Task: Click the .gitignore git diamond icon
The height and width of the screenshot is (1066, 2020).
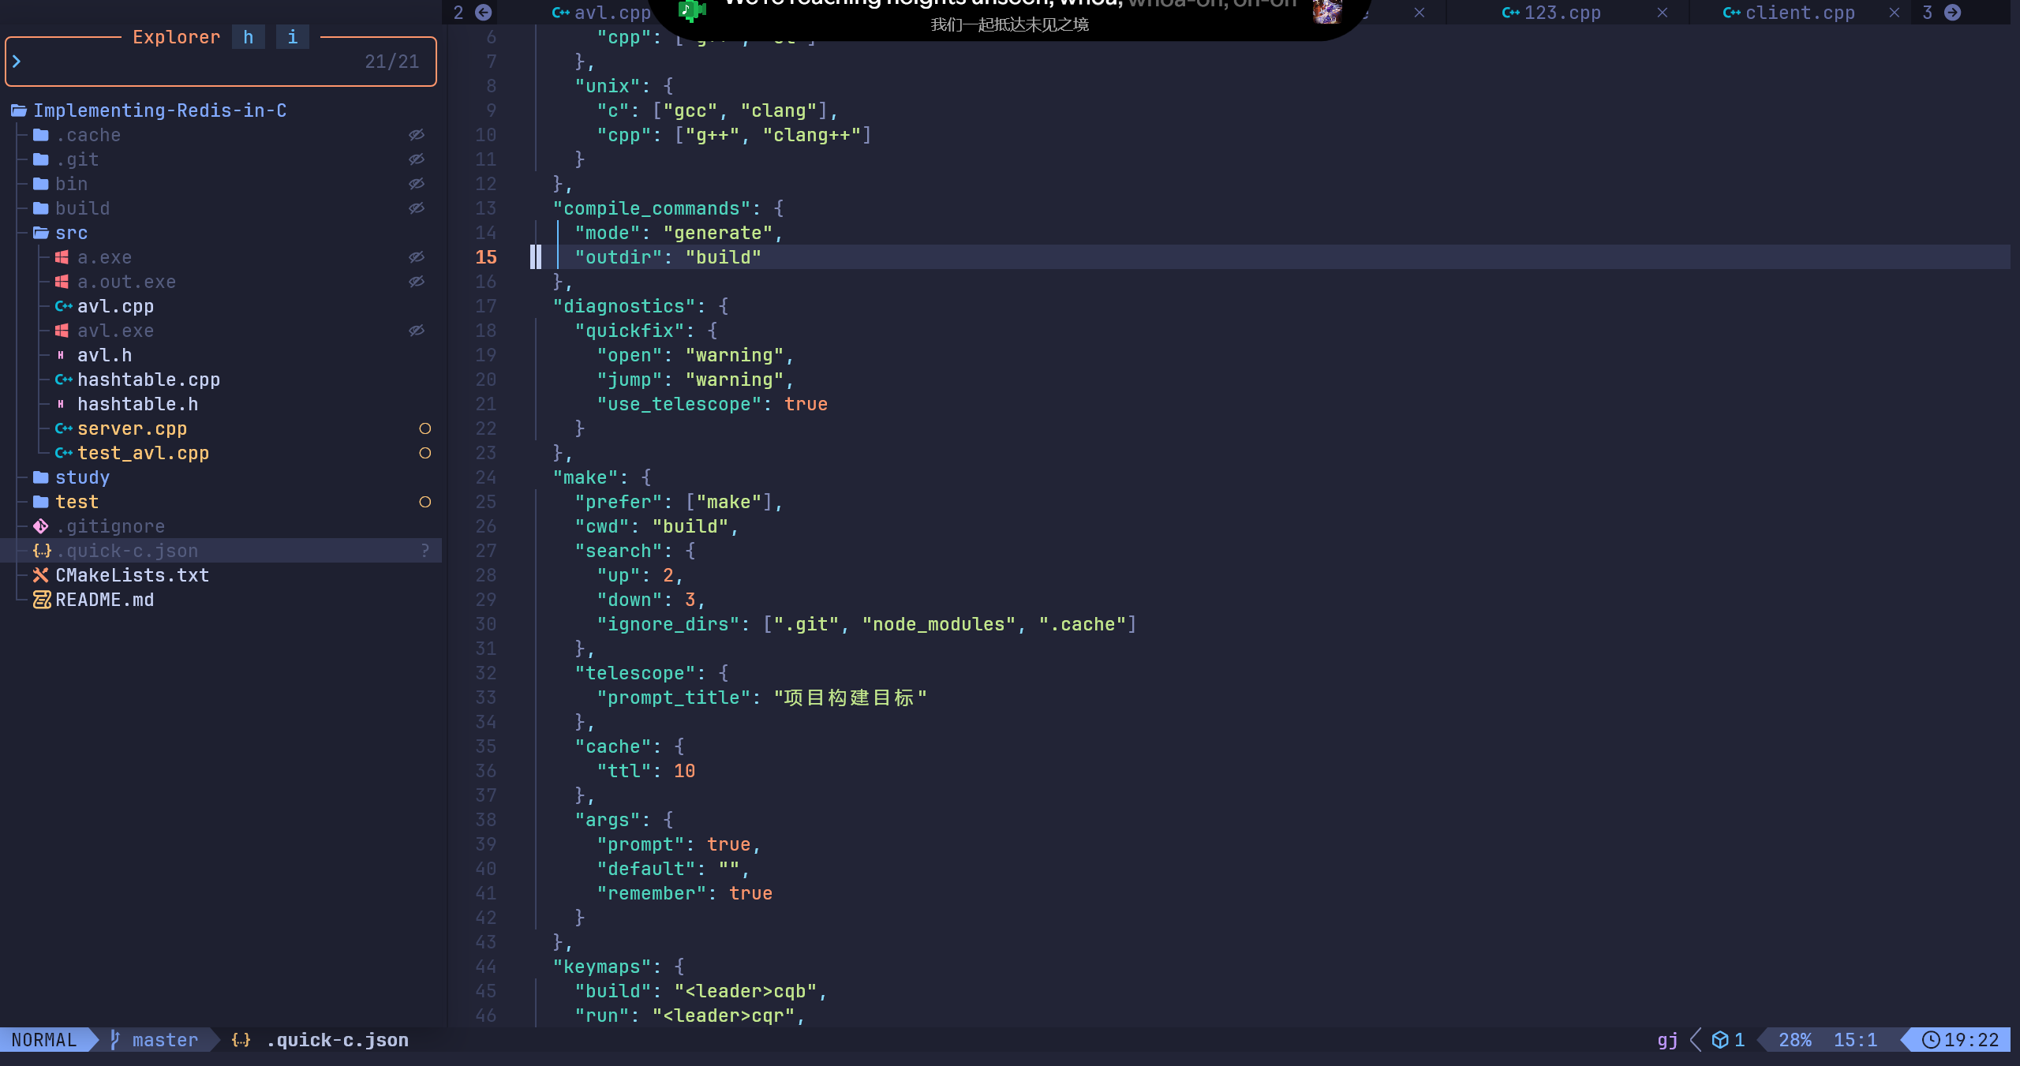Action: (41, 526)
